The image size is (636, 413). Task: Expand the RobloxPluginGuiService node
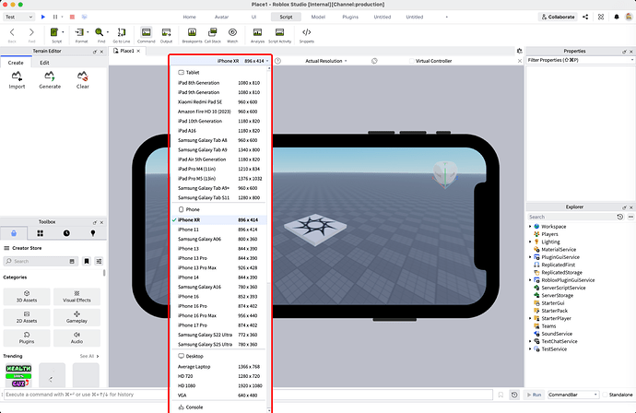(x=530, y=280)
